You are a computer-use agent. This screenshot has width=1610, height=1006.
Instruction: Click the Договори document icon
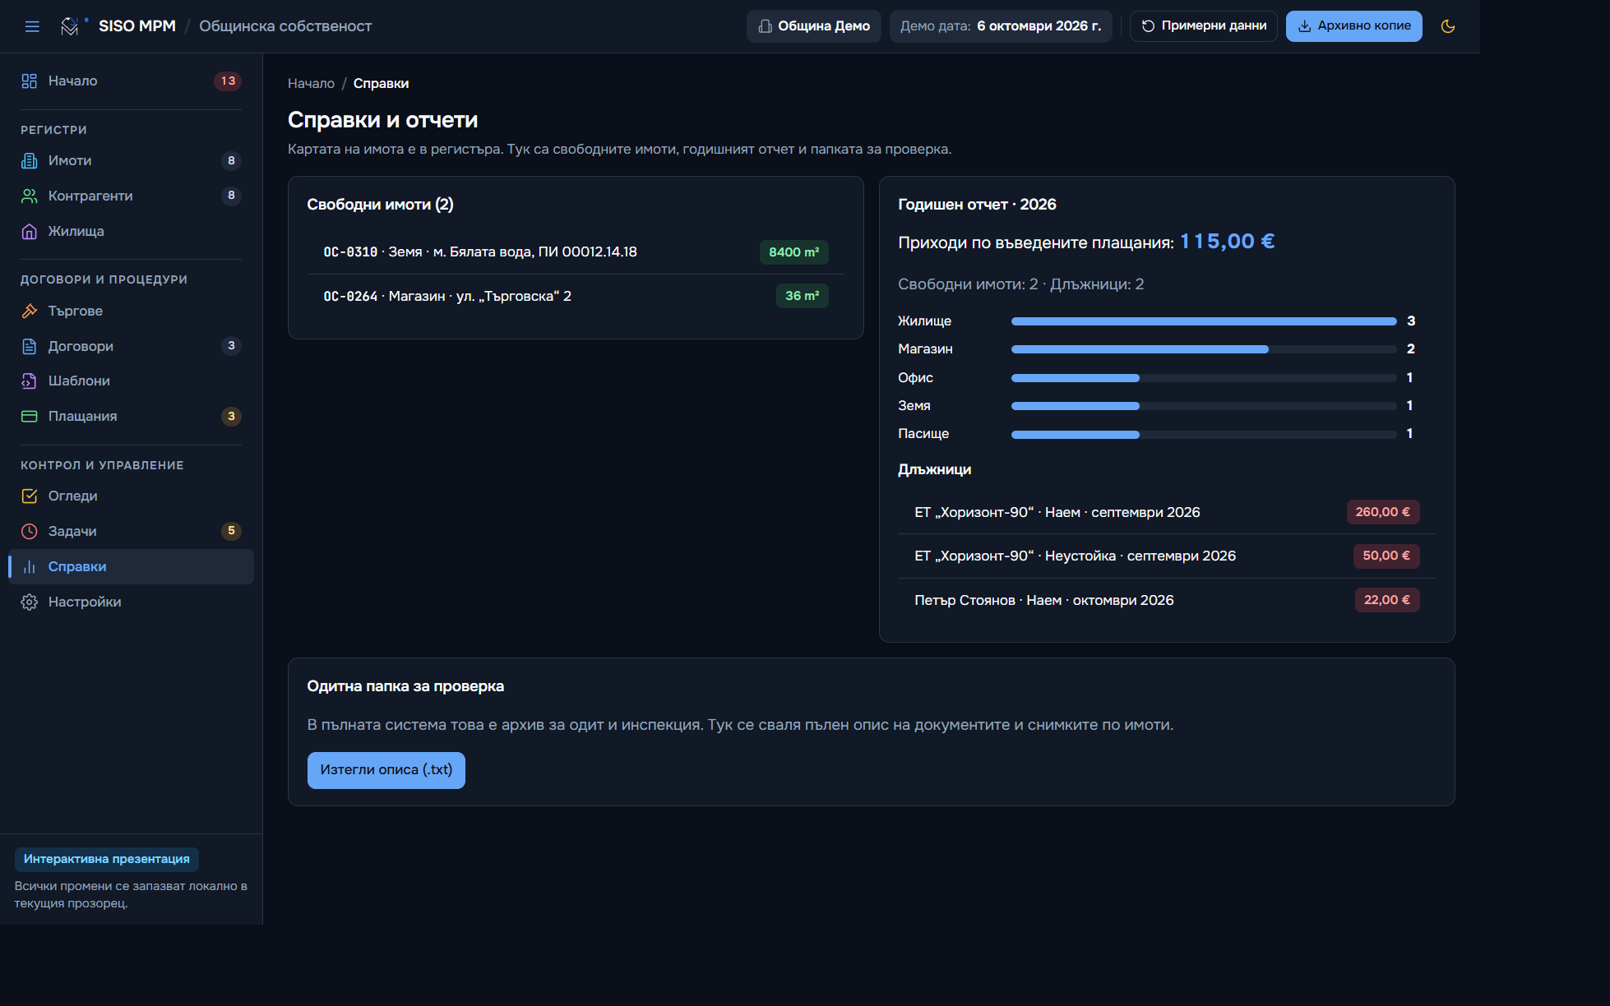click(x=29, y=346)
